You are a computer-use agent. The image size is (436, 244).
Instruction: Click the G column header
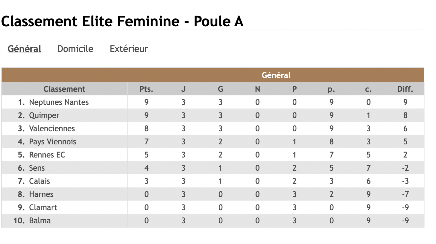[x=220, y=89]
